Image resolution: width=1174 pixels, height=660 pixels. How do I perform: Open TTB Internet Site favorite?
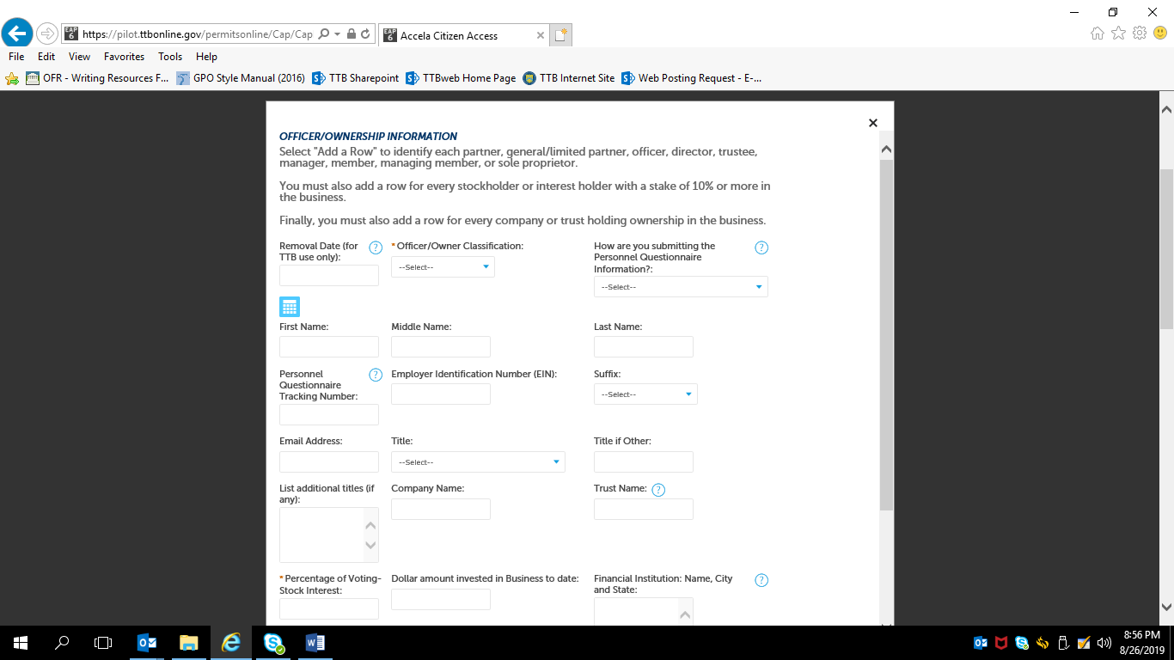[x=569, y=78]
